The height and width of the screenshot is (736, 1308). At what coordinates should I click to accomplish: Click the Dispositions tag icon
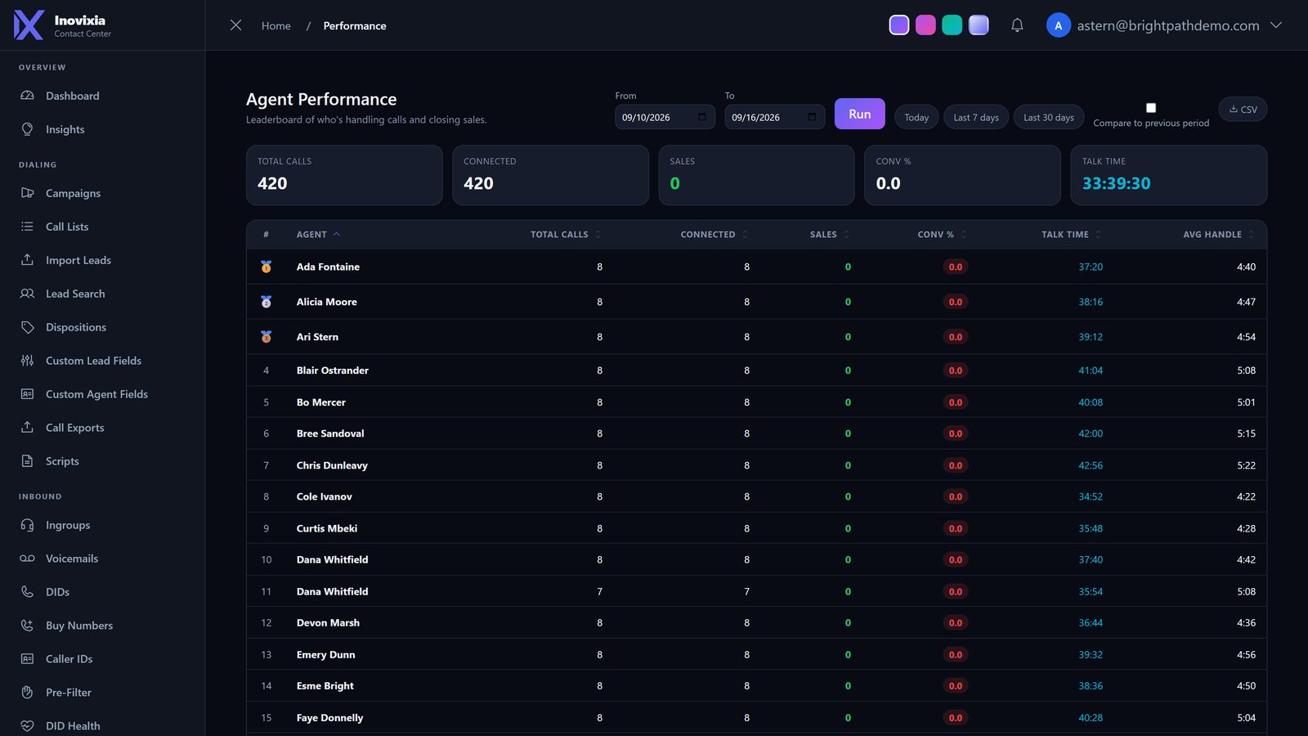click(27, 327)
